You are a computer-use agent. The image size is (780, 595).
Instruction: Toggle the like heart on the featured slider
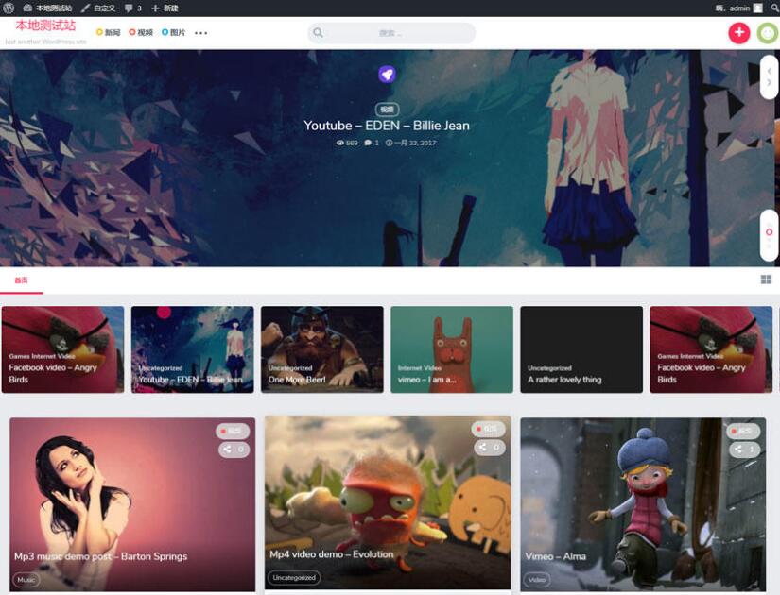[x=768, y=231]
